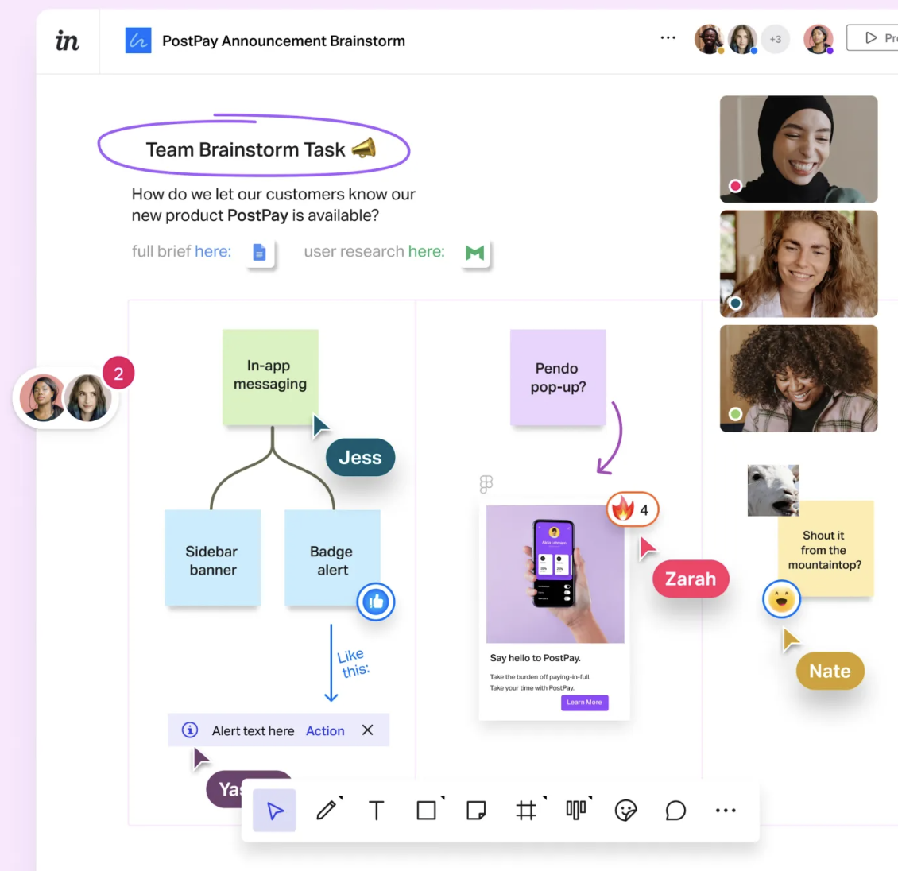The width and height of the screenshot is (898, 871).
Task: Select the pencil drawing tool
Action: (326, 810)
